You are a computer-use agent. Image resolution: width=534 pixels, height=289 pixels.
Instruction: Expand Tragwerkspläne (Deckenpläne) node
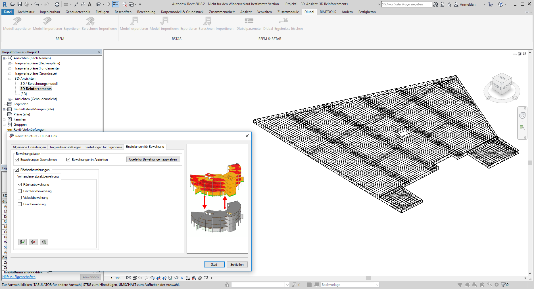click(x=10, y=64)
